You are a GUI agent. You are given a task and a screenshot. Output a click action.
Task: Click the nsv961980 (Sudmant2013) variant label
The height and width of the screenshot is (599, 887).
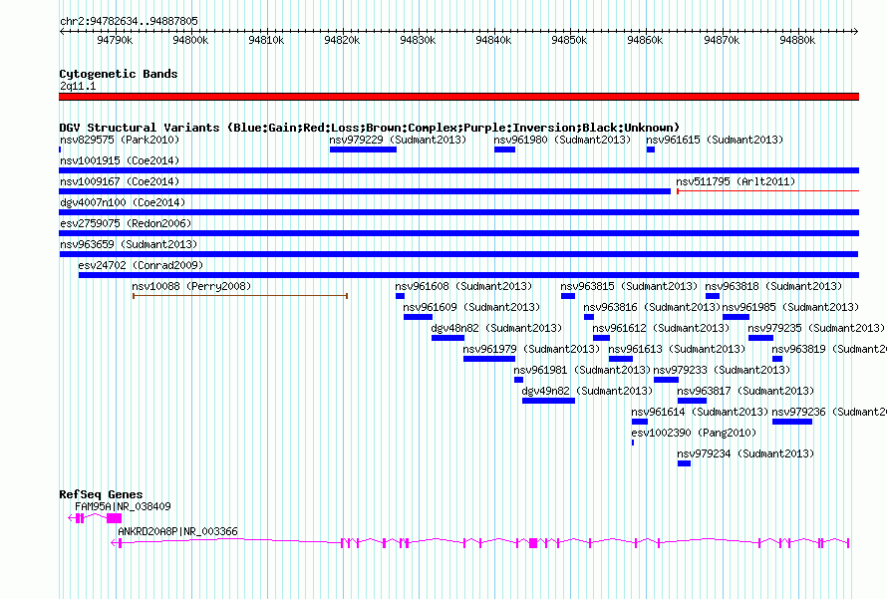pyautogui.click(x=562, y=140)
